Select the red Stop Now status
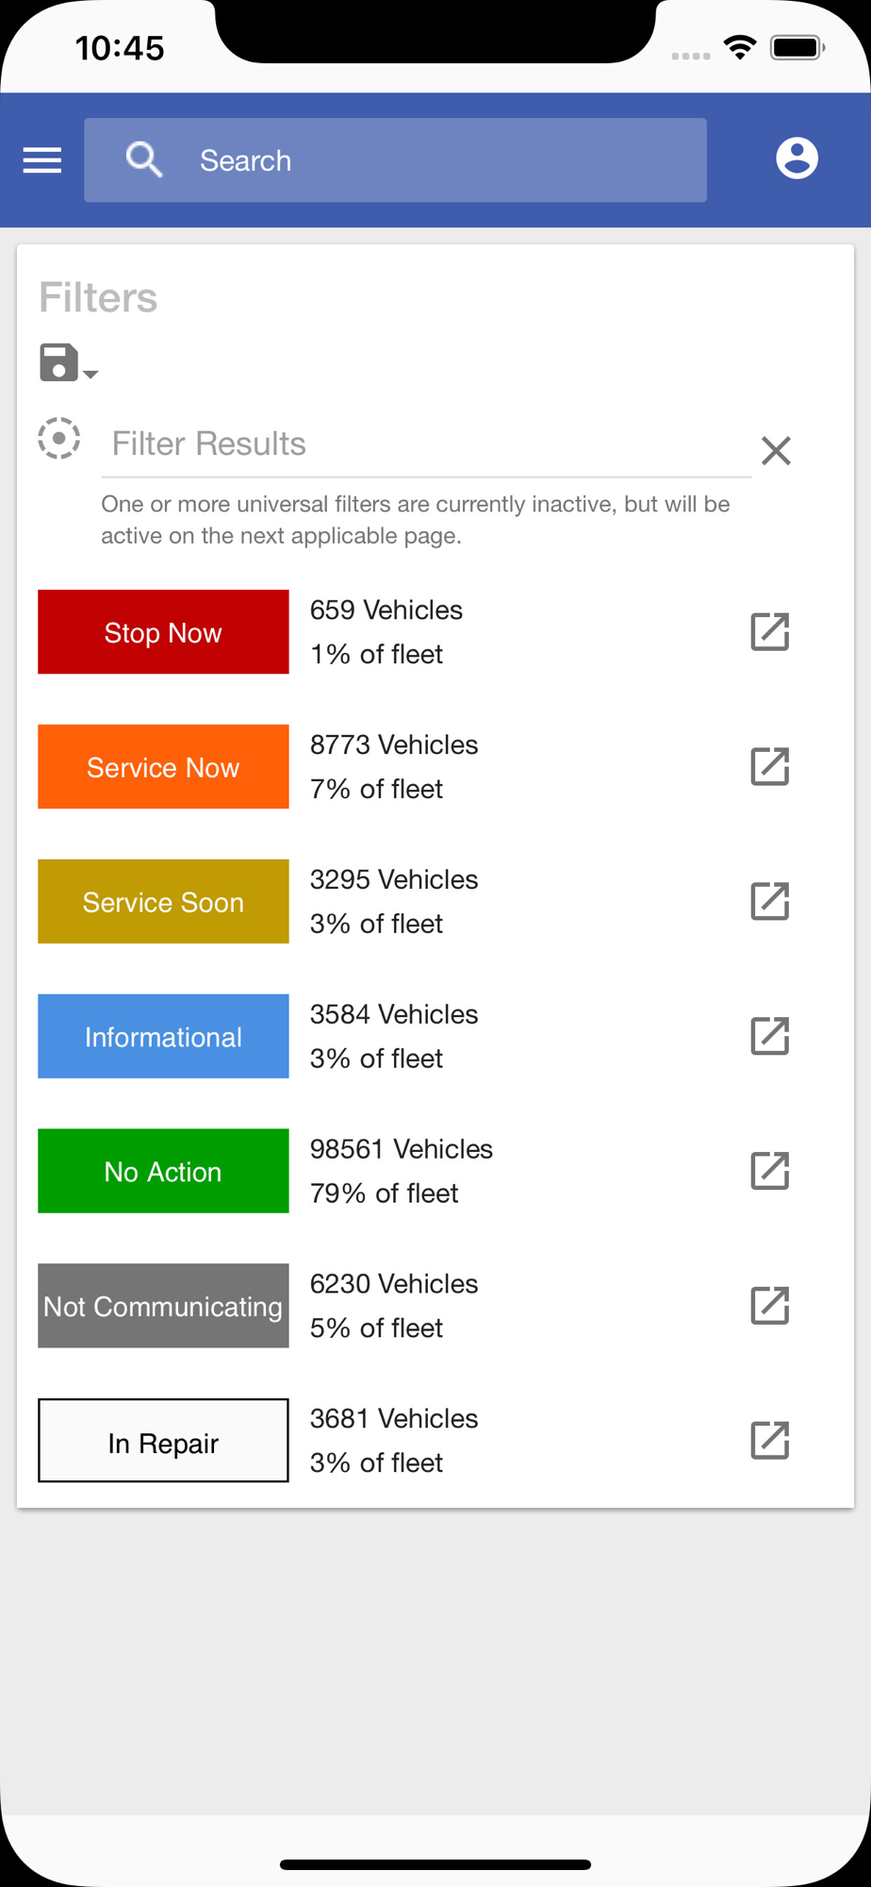 tap(163, 632)
